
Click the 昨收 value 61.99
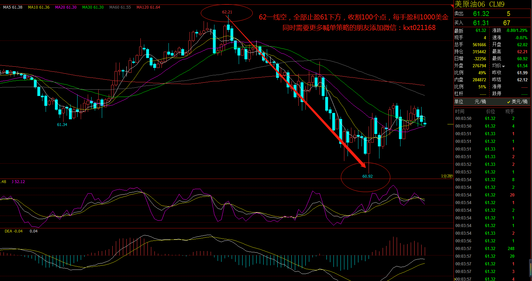[522, 73]
